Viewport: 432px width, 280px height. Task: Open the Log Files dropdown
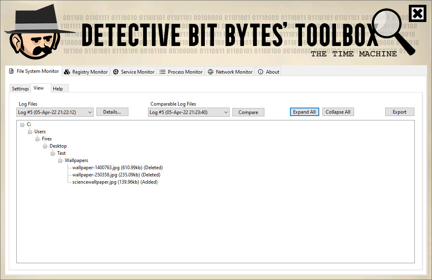click(89, 112)
